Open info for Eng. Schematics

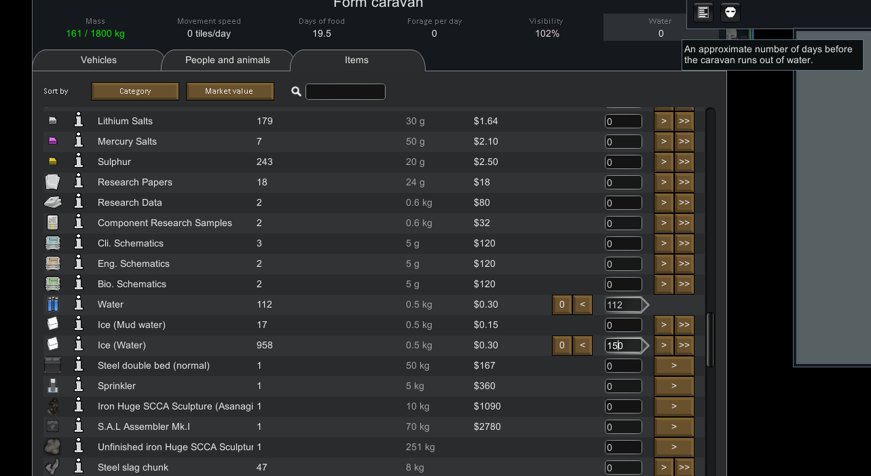point(79,263)
